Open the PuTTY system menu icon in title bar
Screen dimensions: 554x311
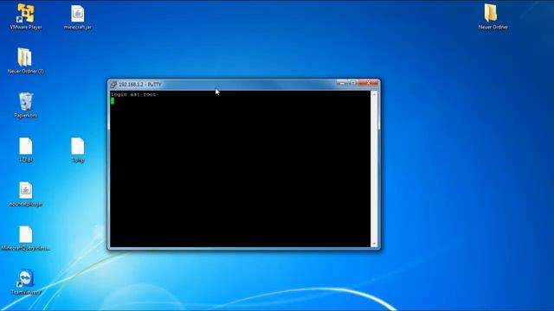pos(113,85)
